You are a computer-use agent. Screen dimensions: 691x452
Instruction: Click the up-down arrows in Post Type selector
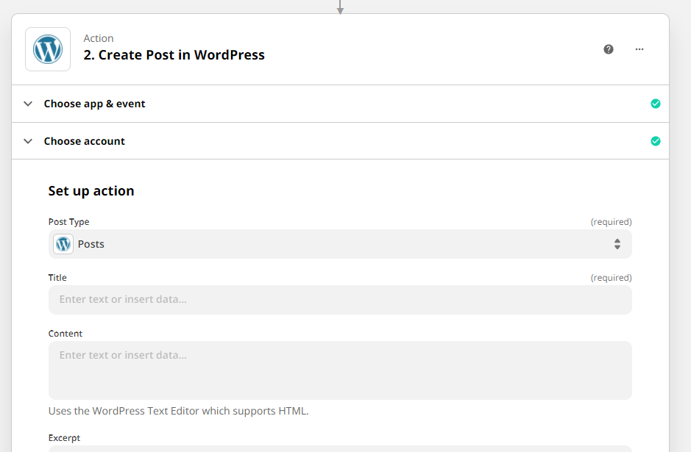[617, 244]
